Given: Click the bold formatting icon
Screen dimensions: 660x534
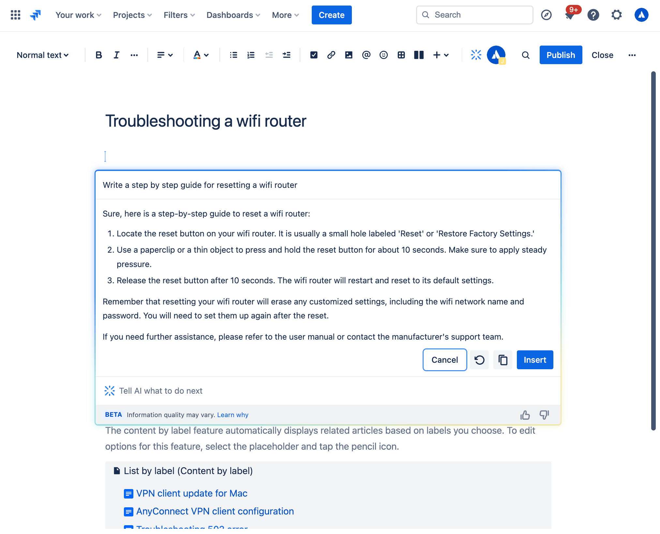Looking at the screenshot, I should click(97, 54).
